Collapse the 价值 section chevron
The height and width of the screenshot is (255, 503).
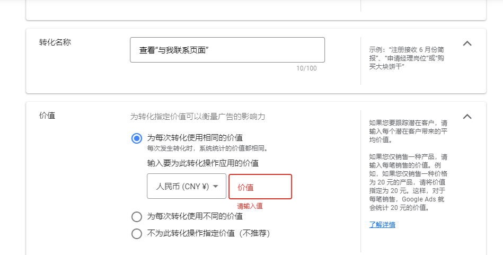tap(467, 117)
